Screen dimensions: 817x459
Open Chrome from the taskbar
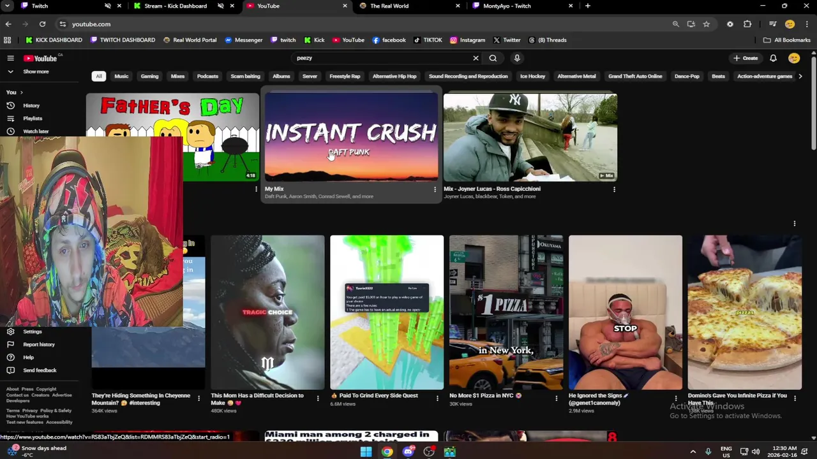(387, 452)
